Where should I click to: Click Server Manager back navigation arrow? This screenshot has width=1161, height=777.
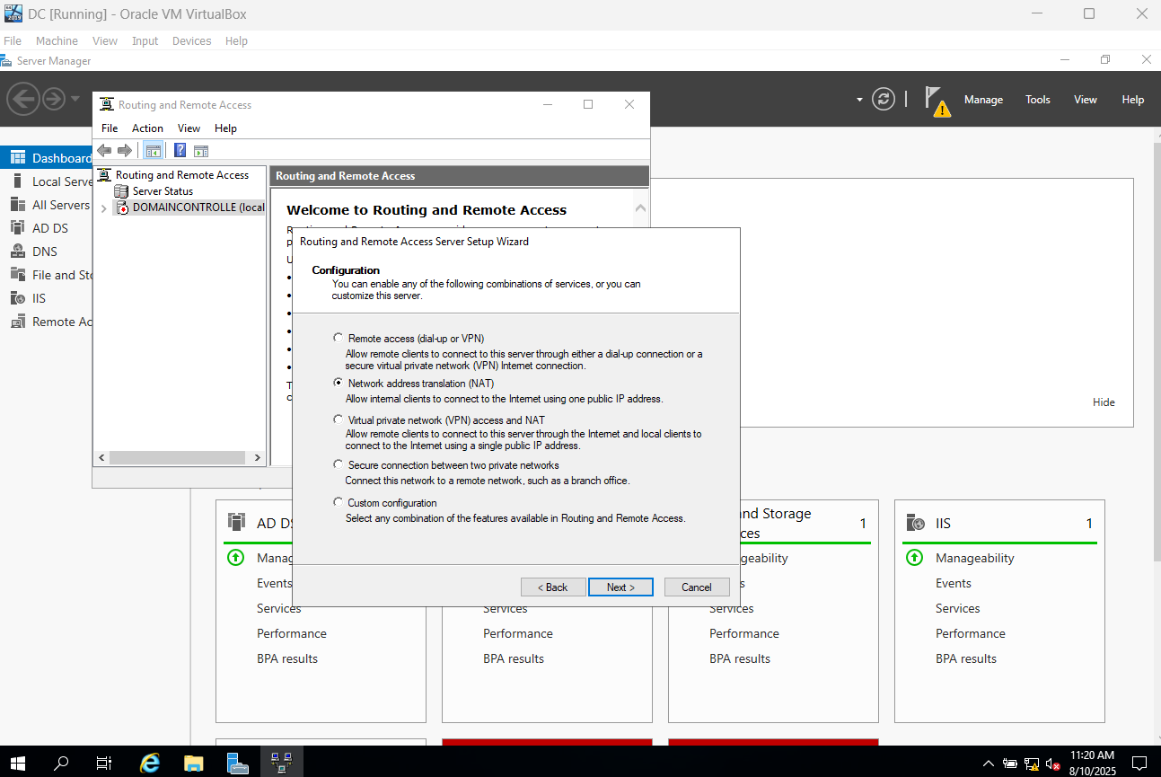pos(23,99)
